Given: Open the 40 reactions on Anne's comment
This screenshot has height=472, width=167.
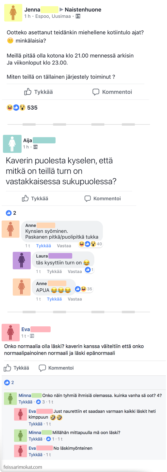Looking at the screenshot, I should click(x=91, y=244).
